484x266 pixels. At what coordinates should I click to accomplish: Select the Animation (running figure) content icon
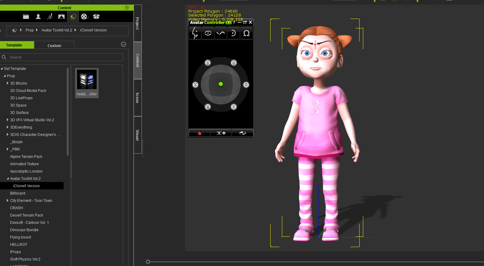pyautogui.click(x=50, y=17)
